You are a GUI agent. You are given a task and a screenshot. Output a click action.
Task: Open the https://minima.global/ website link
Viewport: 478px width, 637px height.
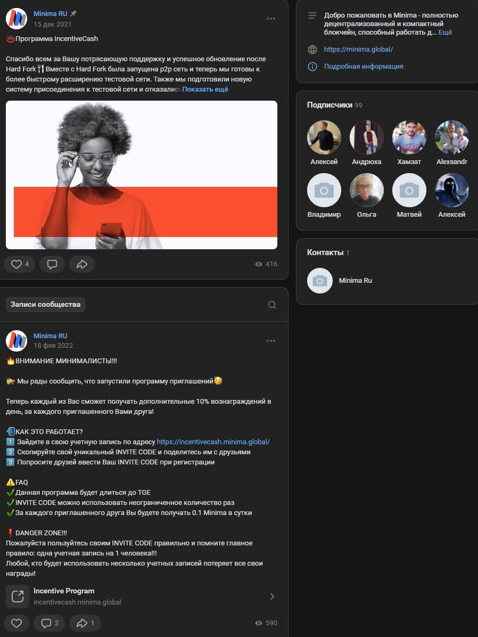(x=359, y=50)
